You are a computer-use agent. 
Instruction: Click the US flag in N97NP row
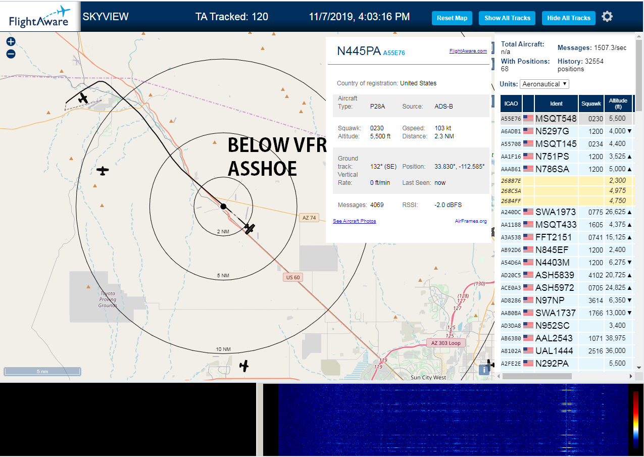[528, 300]
